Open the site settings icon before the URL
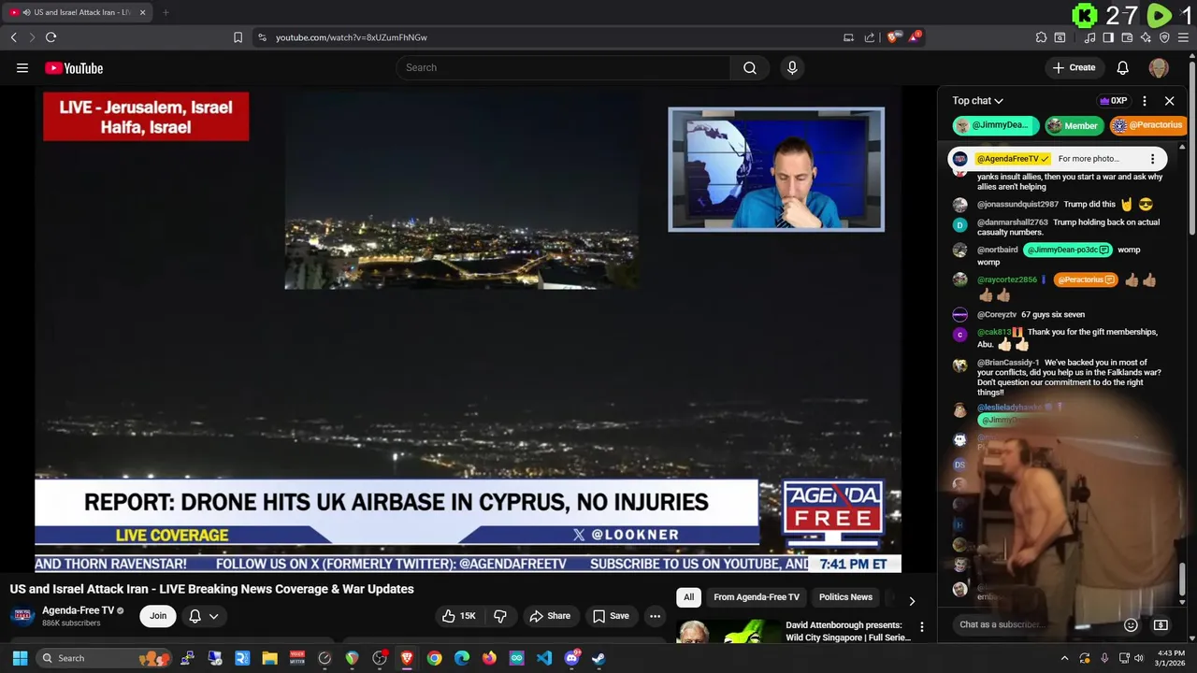The height and width of the screenshot is (673, 1197). coord(262,37)
